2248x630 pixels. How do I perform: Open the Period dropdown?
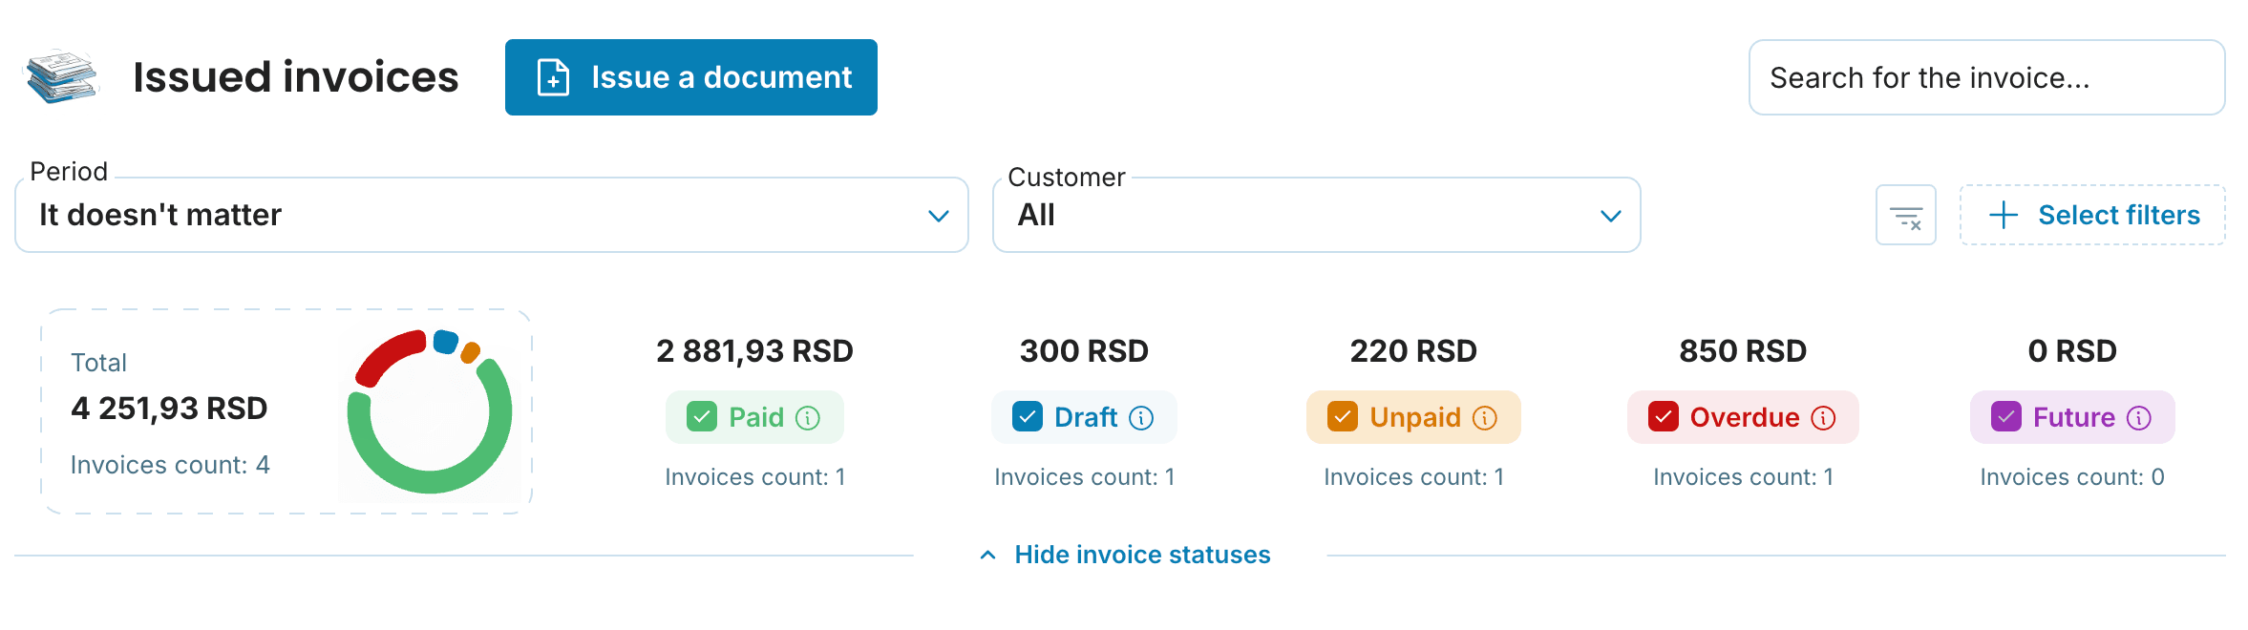(x=492, y=216)
